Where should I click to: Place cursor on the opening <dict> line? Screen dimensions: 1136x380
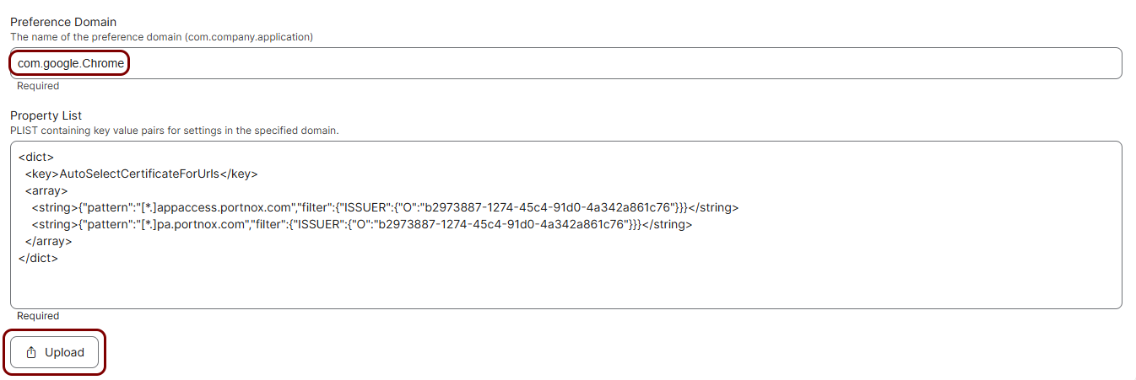(35, 157)
